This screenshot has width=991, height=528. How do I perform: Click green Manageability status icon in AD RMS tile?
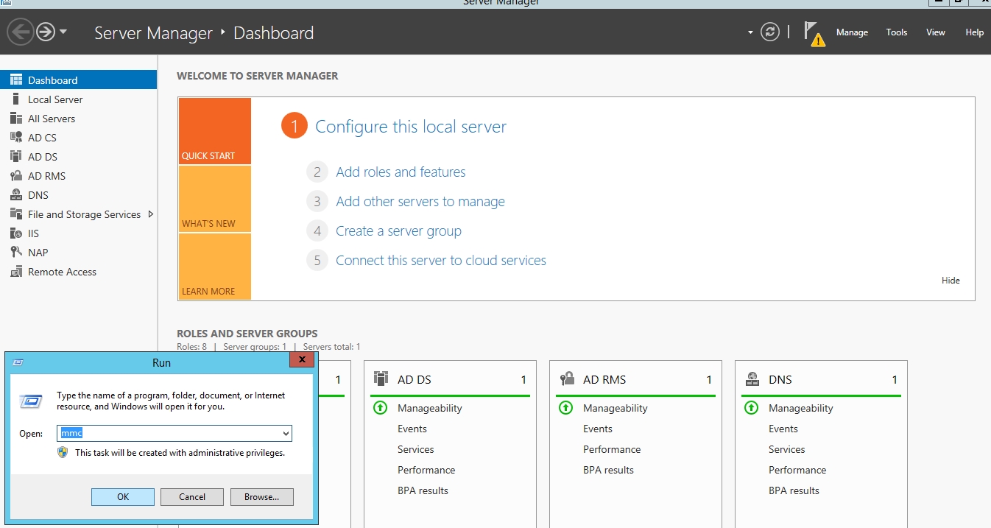point(566,408)
